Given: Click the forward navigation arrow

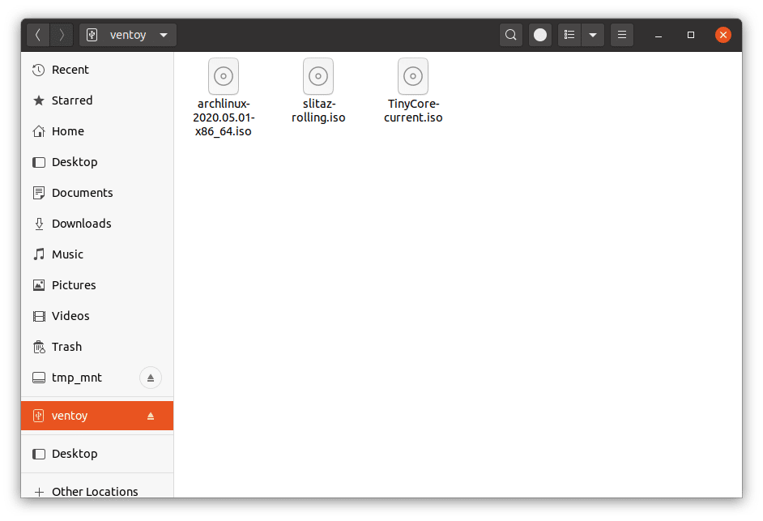Looking at the screenshot, I should [62, 34].
